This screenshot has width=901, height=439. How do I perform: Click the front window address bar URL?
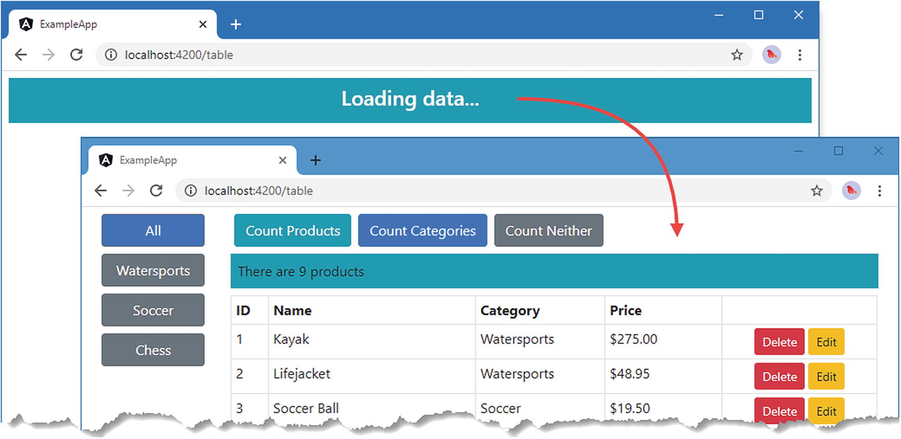(x=259, y=191)
